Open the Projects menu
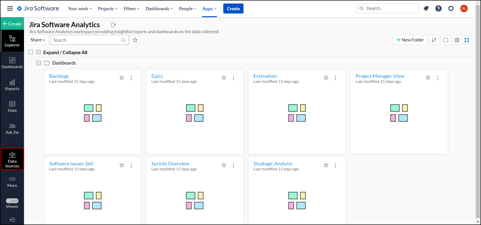481x225 pixels. click(x=107, y=9)
